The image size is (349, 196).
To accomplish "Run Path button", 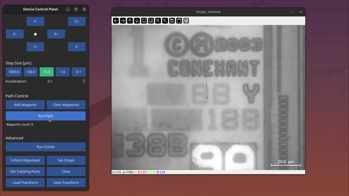I will pos(46,116).
